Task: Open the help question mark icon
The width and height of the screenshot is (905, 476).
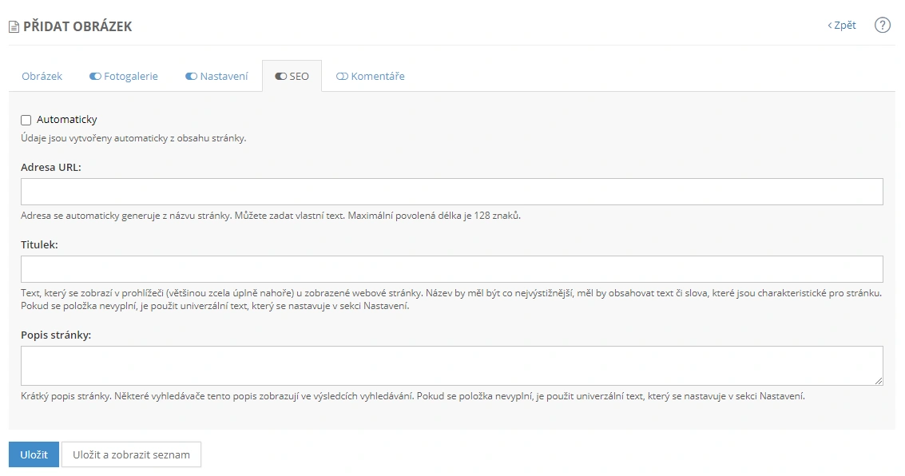Action: (x=882, y=26)
